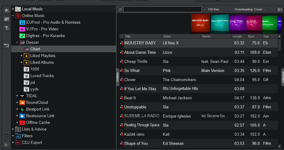Toggle the sideview panel side tab
The image size is (284, 150).
283,77
